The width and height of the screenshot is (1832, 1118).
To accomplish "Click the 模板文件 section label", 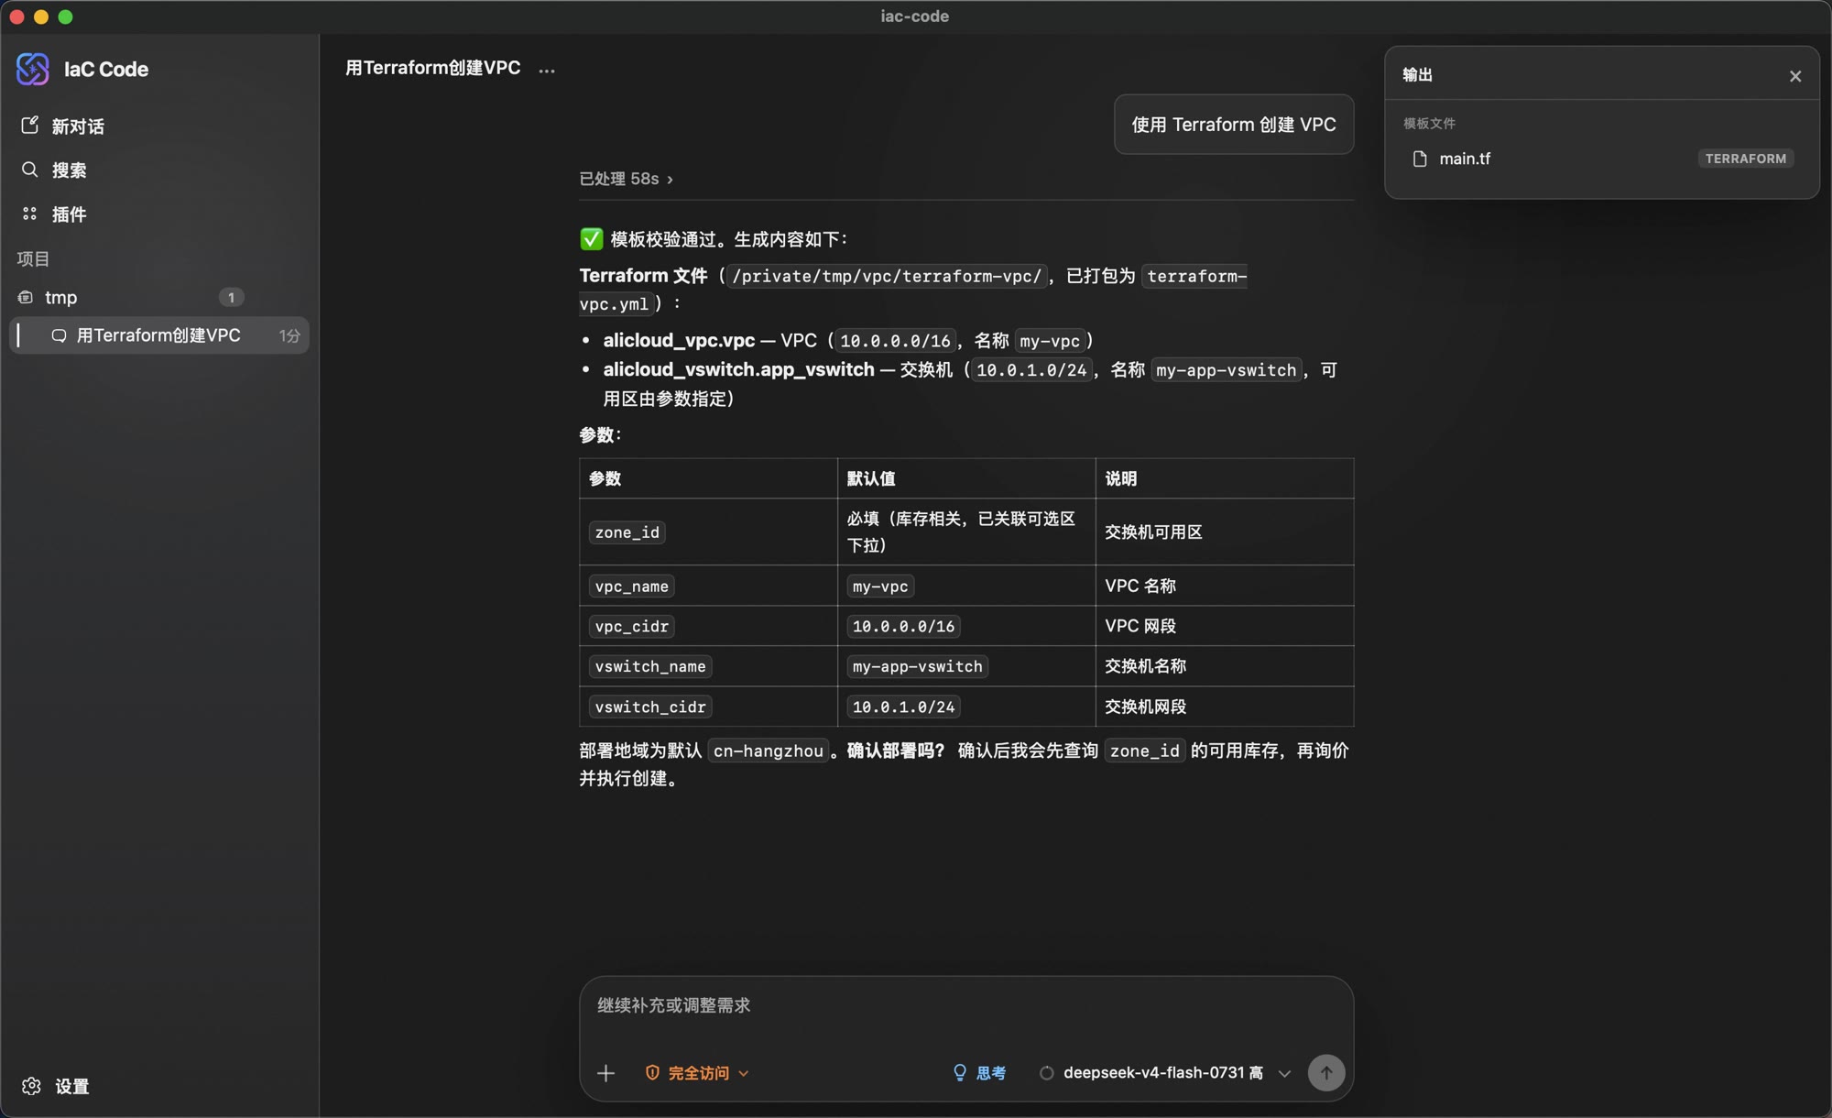I will pos(1429,123).
